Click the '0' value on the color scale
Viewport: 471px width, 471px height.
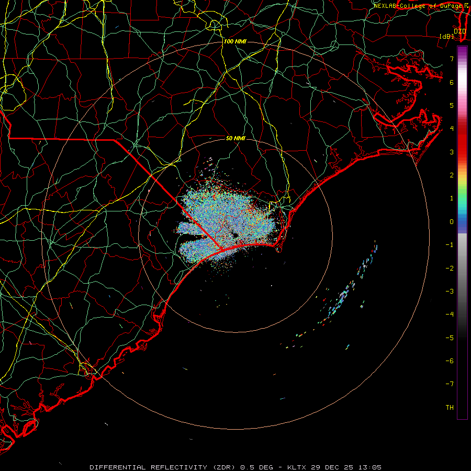point(452,222)
